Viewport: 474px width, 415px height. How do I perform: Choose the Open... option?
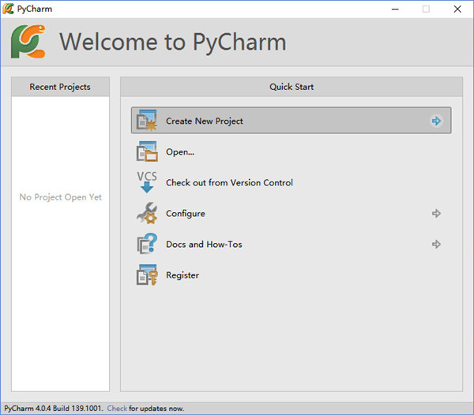point(180,151)
